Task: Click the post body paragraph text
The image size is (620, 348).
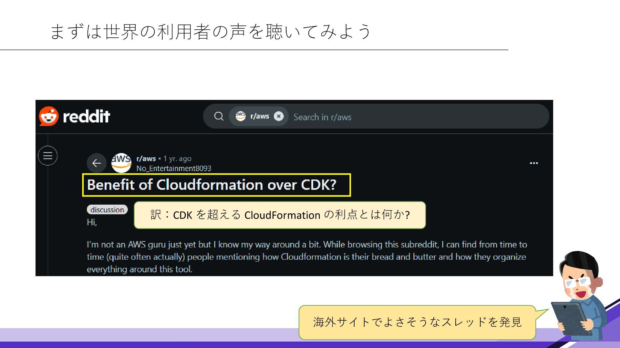Action: coord(307,257)
